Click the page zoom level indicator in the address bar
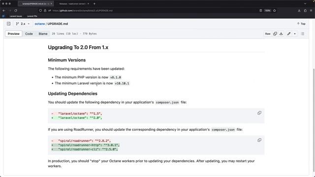 [267, 10]
